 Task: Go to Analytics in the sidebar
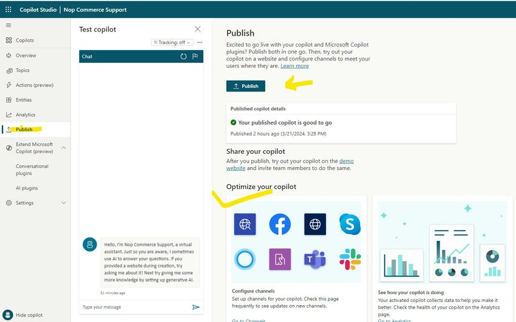coord(25,114)
